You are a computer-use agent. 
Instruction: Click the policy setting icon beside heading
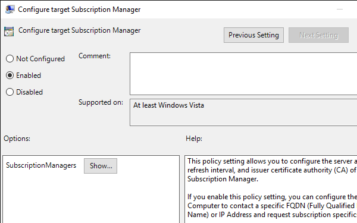9,32
